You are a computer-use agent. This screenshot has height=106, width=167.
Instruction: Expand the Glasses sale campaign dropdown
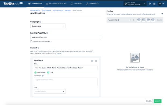click(48, 26)
